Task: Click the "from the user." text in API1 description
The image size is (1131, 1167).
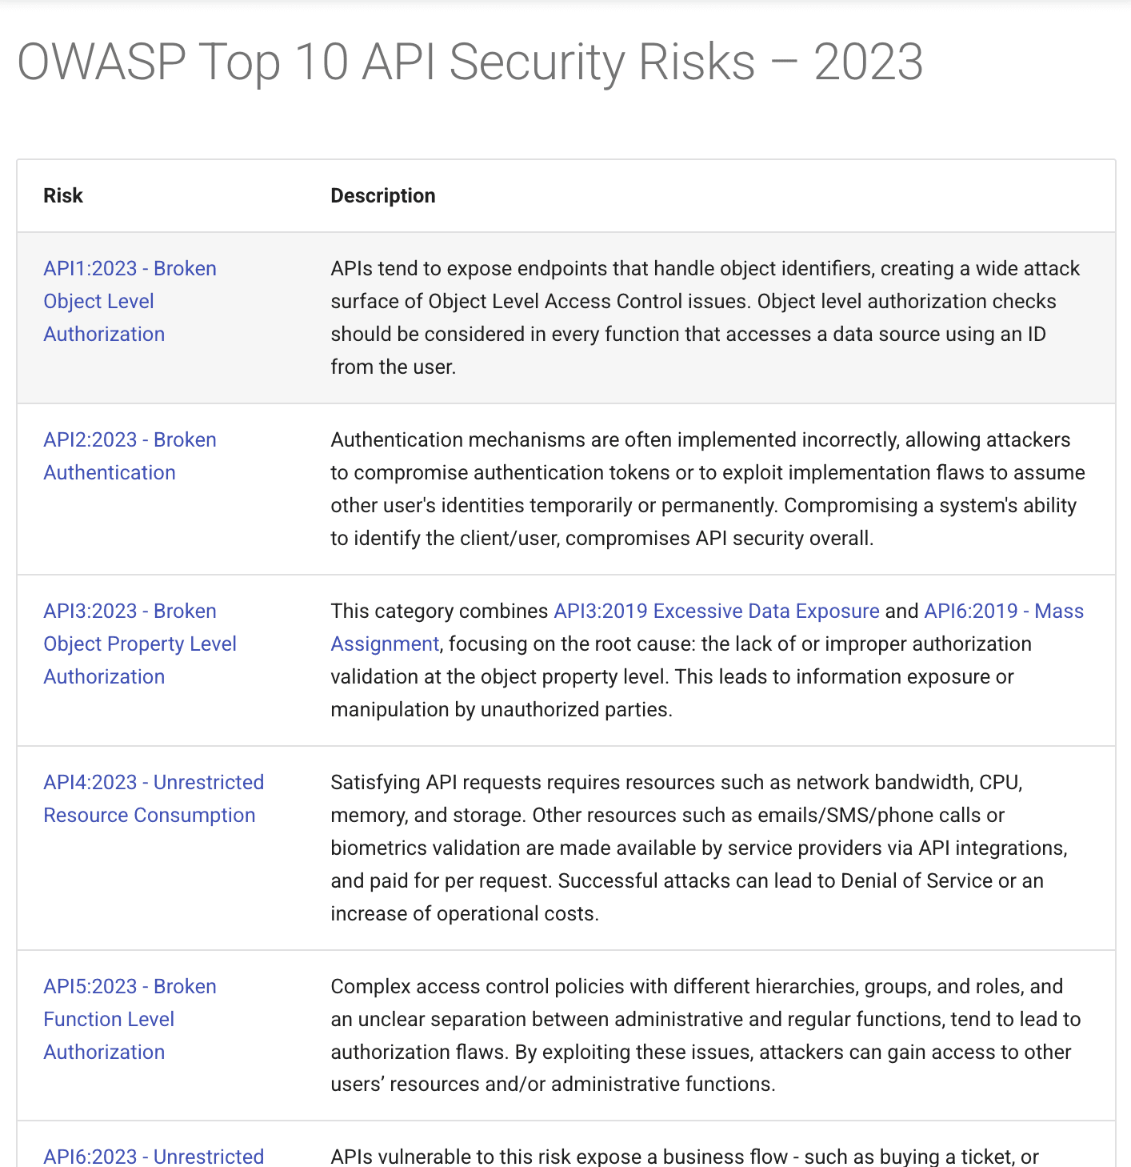Action: [x=393, y=367]
